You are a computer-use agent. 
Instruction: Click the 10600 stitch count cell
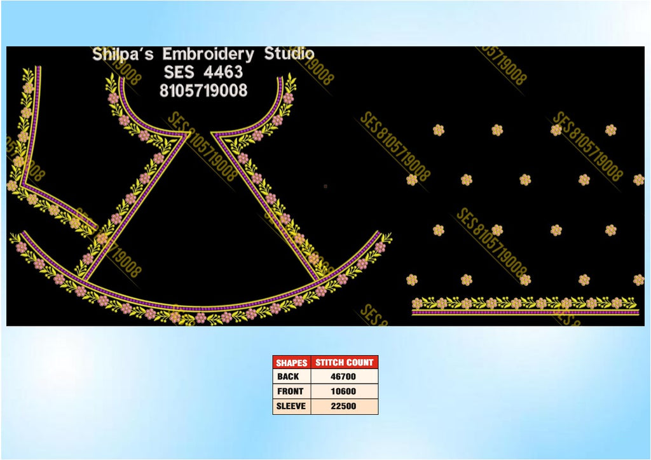click(x=343, y=391)
